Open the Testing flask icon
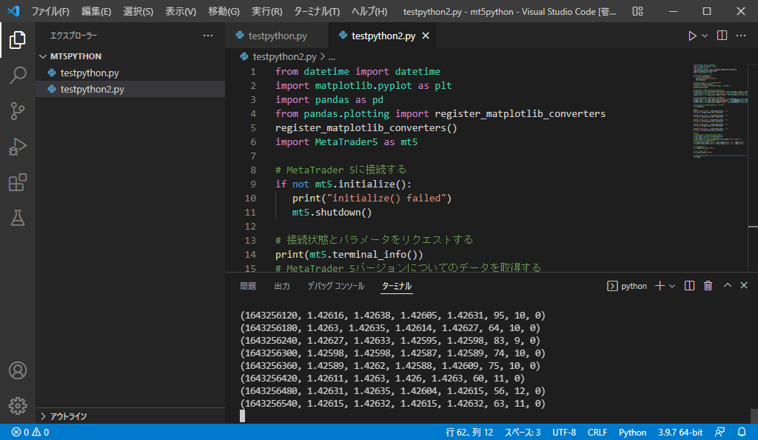This screenshot has height=440, width=758. (x=18, y=218)
